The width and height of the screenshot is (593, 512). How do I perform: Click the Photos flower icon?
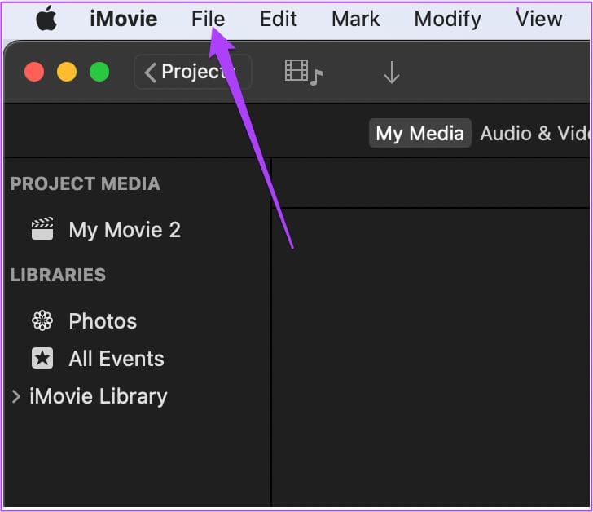[42, 320]
